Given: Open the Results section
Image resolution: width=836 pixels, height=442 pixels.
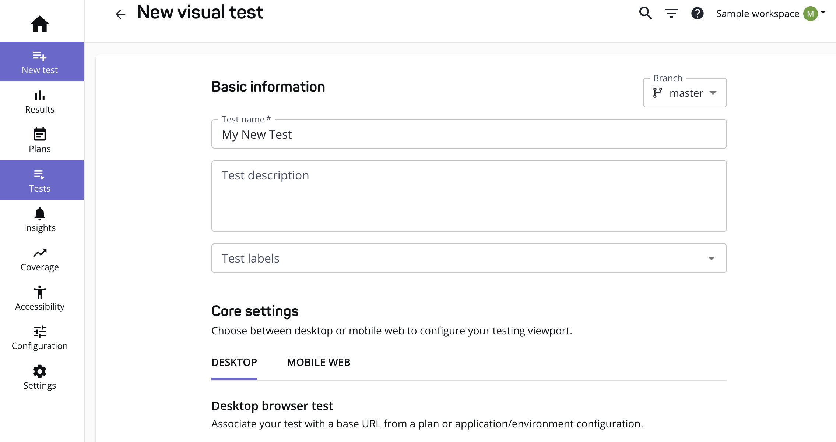Looking at the screenshot, I should pyautogui.click(x=40, y=101).
